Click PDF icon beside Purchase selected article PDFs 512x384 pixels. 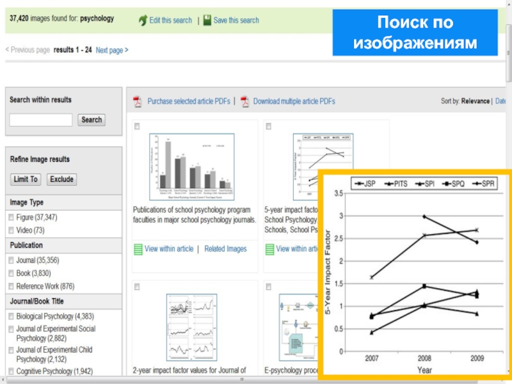(137, 102)
